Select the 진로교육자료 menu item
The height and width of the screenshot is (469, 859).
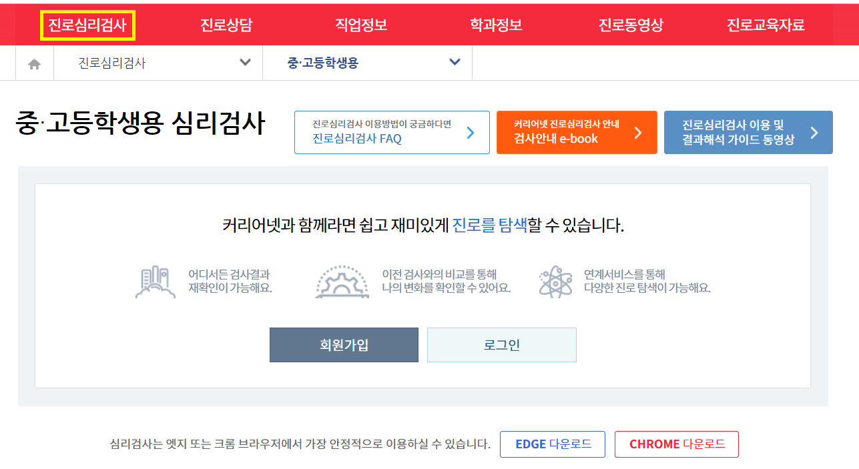(766, 24)
